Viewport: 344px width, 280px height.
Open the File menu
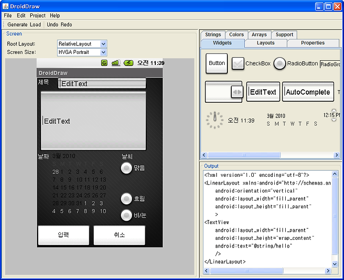(8, 16)
